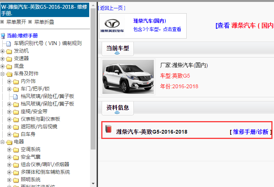Click the 遮阳板/内后视镜 folder icon
Image resolution: width=274 pixels, height=187 pixels.
[x=16, y=127]
